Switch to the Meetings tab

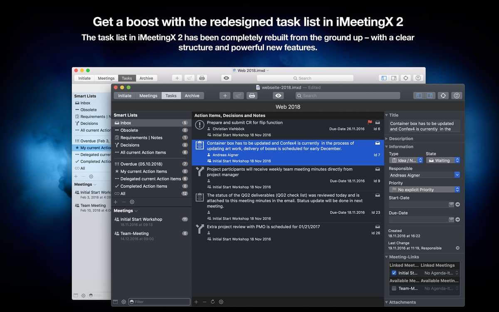[x=148, y=96]
